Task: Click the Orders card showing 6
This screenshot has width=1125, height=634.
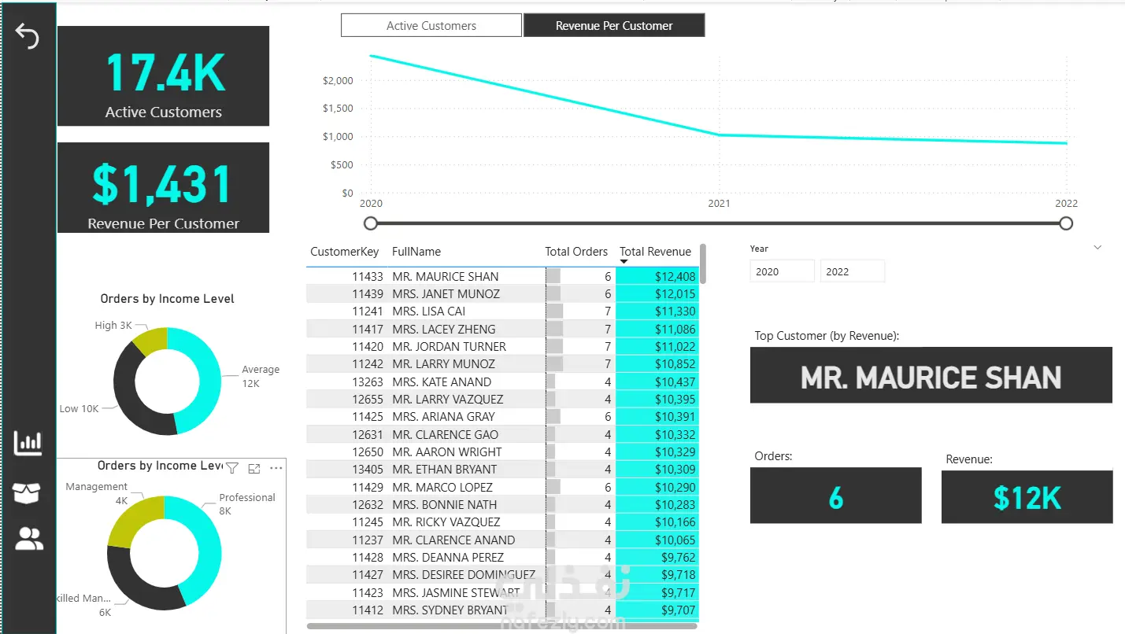Action: pos(835,496)
